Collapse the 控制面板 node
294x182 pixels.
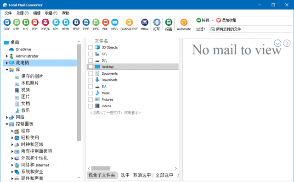7,124
